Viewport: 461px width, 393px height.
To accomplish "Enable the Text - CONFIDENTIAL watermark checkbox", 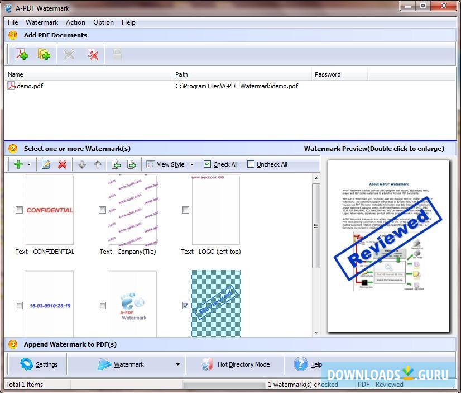I will 19,210.
